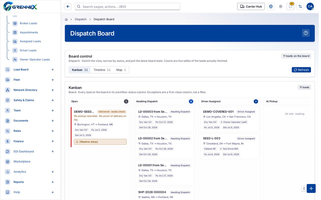
Task: Click the Marketplace store icon
Action: coord(8,161)
